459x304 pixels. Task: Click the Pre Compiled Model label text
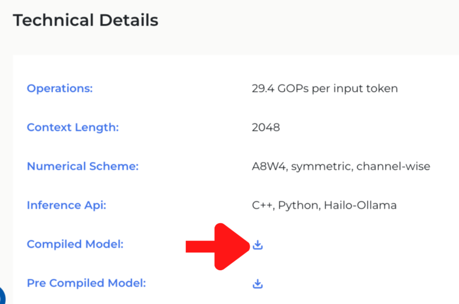point(86,283)
